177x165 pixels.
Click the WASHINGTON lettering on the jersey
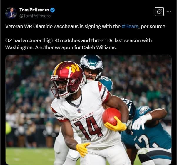[x=83, y=116]
